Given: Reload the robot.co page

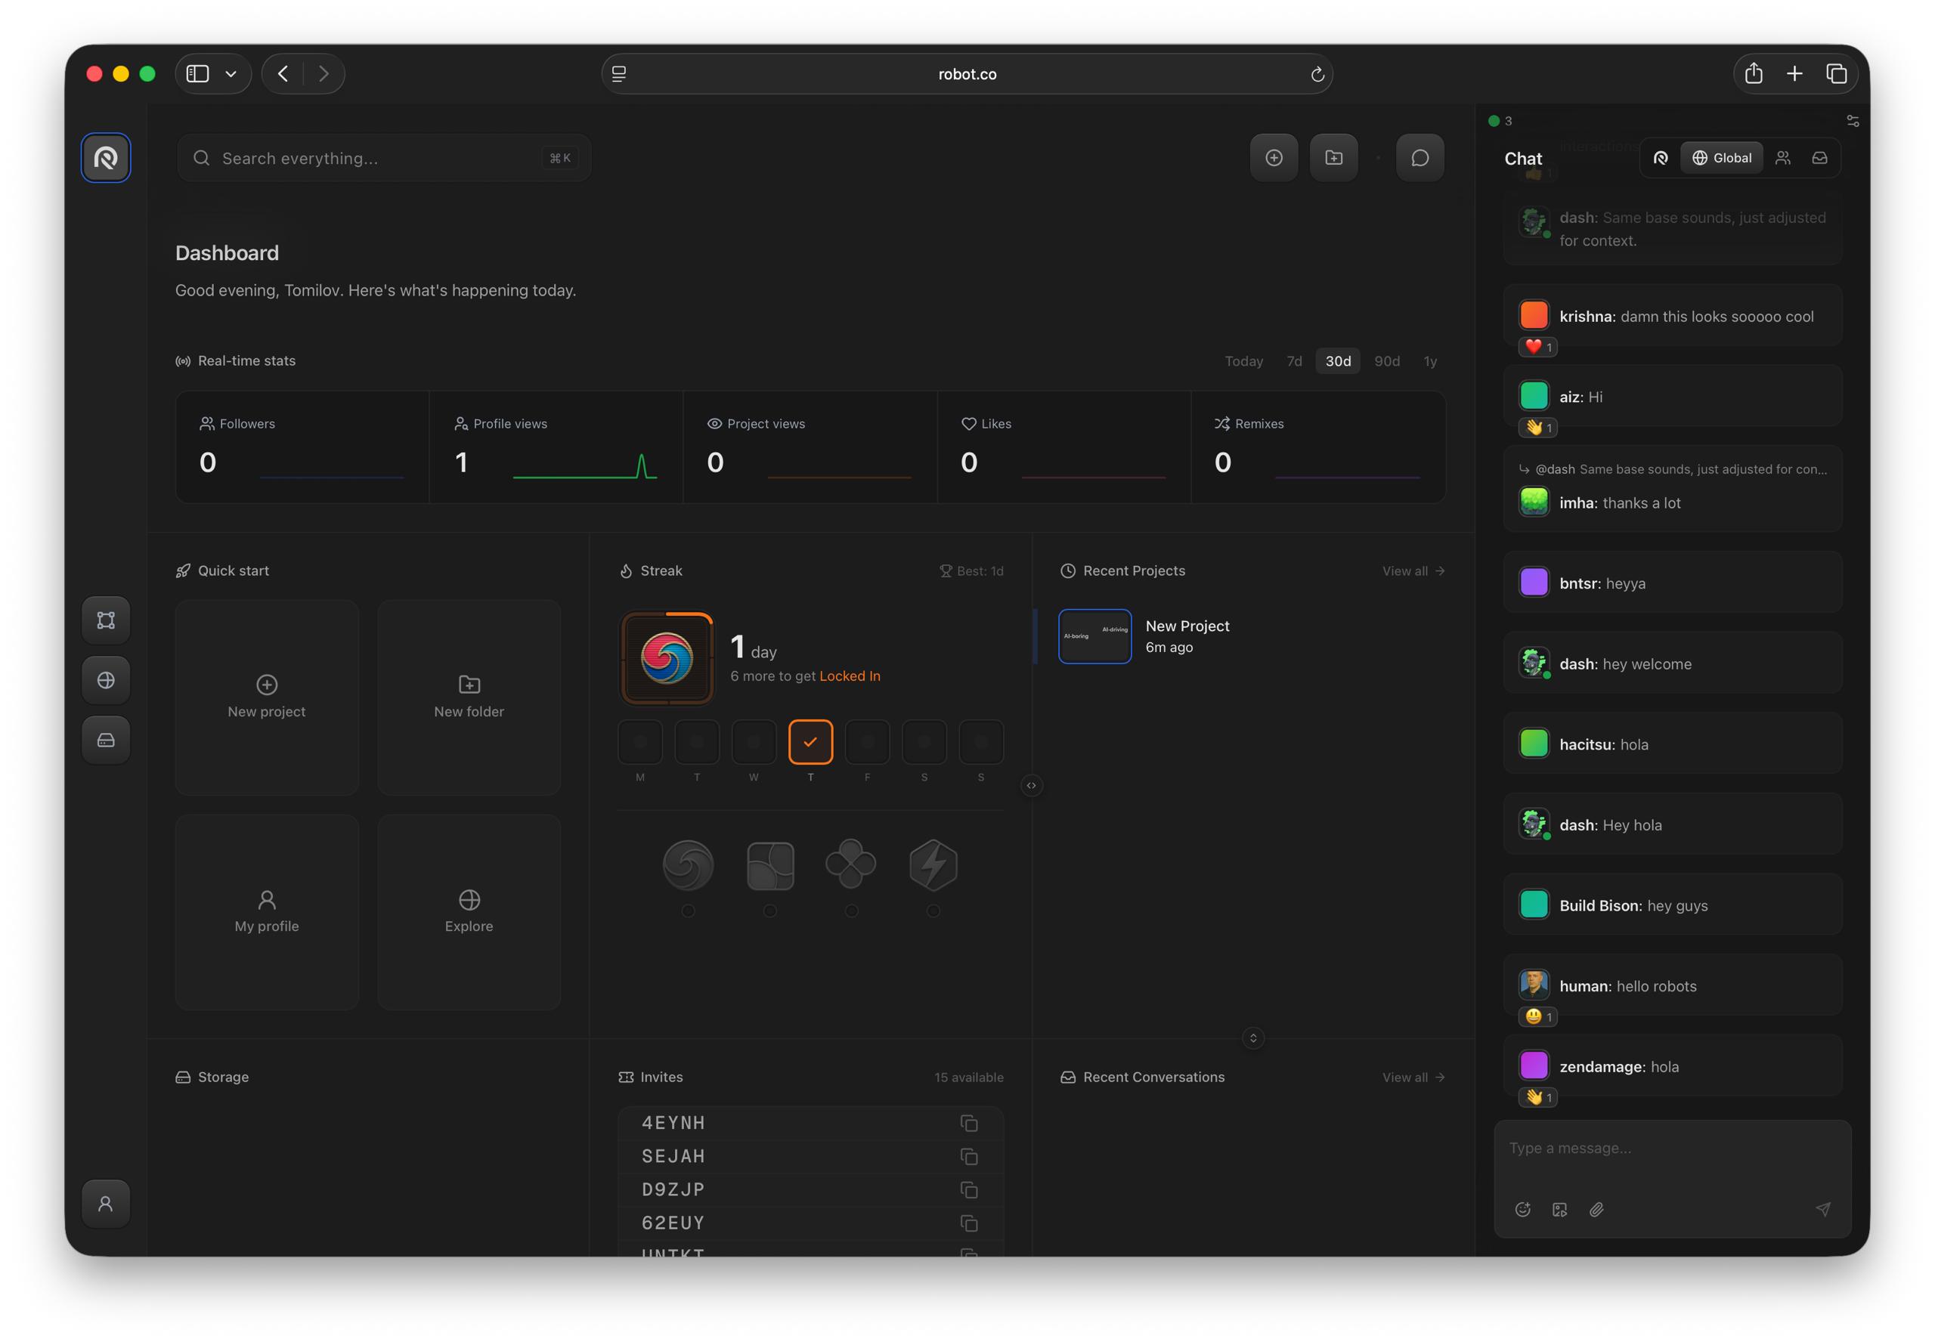Looking at the screenshot, I should pyautogui.click(x=1317, y=75).
